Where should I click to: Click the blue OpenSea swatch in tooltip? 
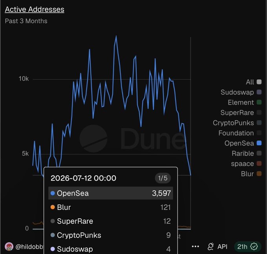point(53,193)
